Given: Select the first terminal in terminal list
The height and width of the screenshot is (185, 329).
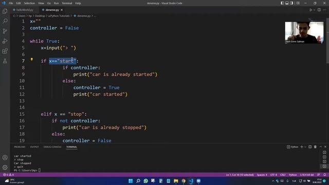Looking at the screenshot, I should (x=324, y=153).
